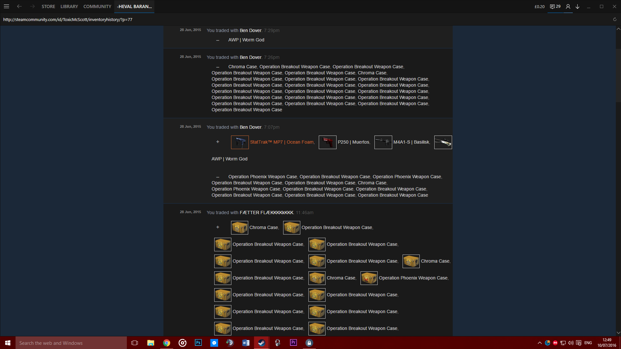Viewport: 621px width, 349px height.
Task: Open the downloads arrow icon
Action: 577,6
